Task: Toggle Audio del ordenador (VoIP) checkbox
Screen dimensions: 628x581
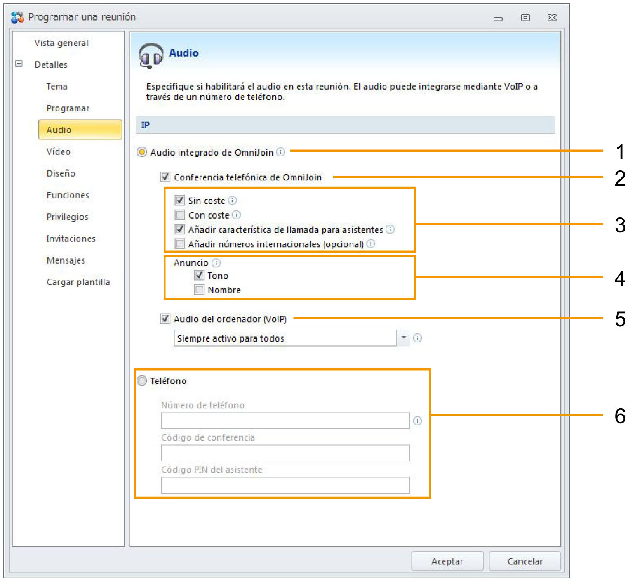Action: (x=165, y=319)
